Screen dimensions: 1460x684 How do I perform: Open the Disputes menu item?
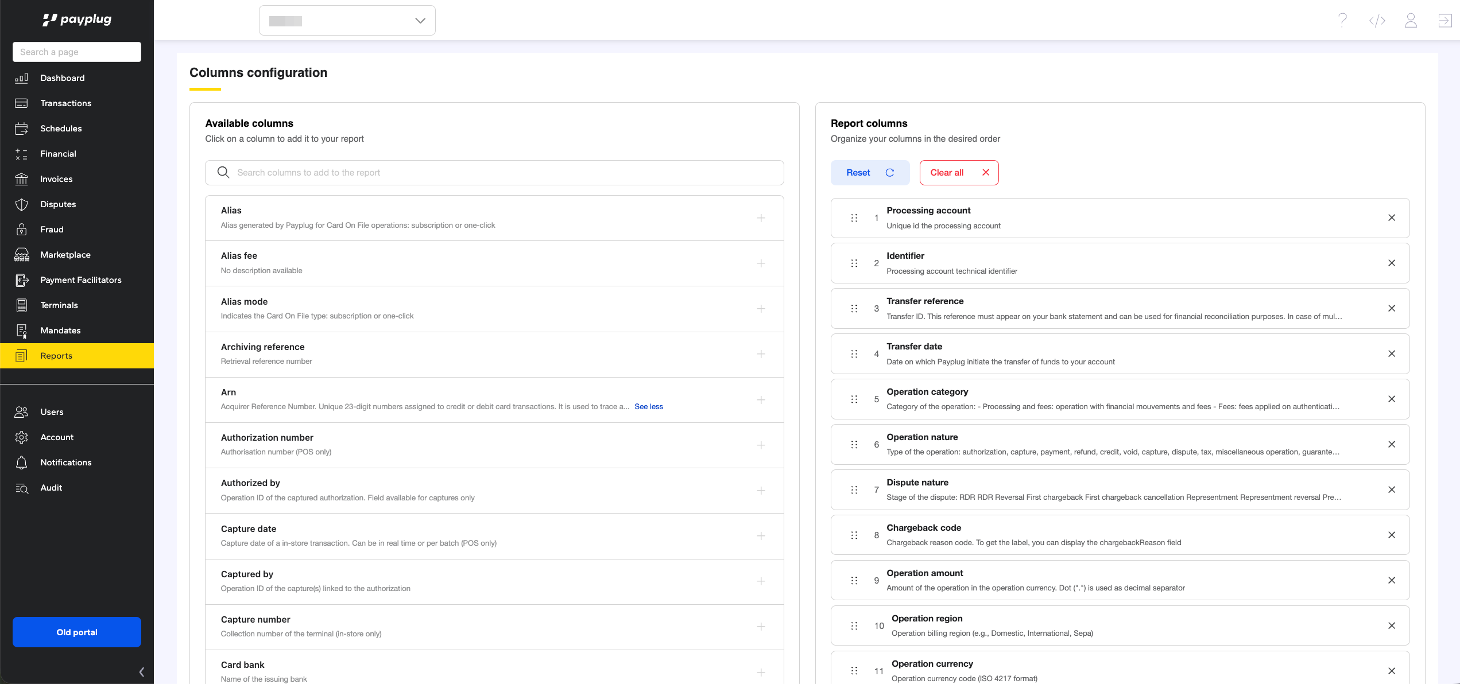[x=58, y=204]
